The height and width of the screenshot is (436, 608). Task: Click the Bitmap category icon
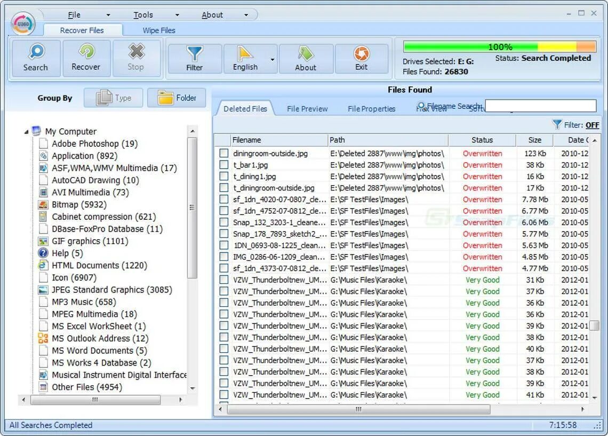pyautogui.click(x=43, y=204)
